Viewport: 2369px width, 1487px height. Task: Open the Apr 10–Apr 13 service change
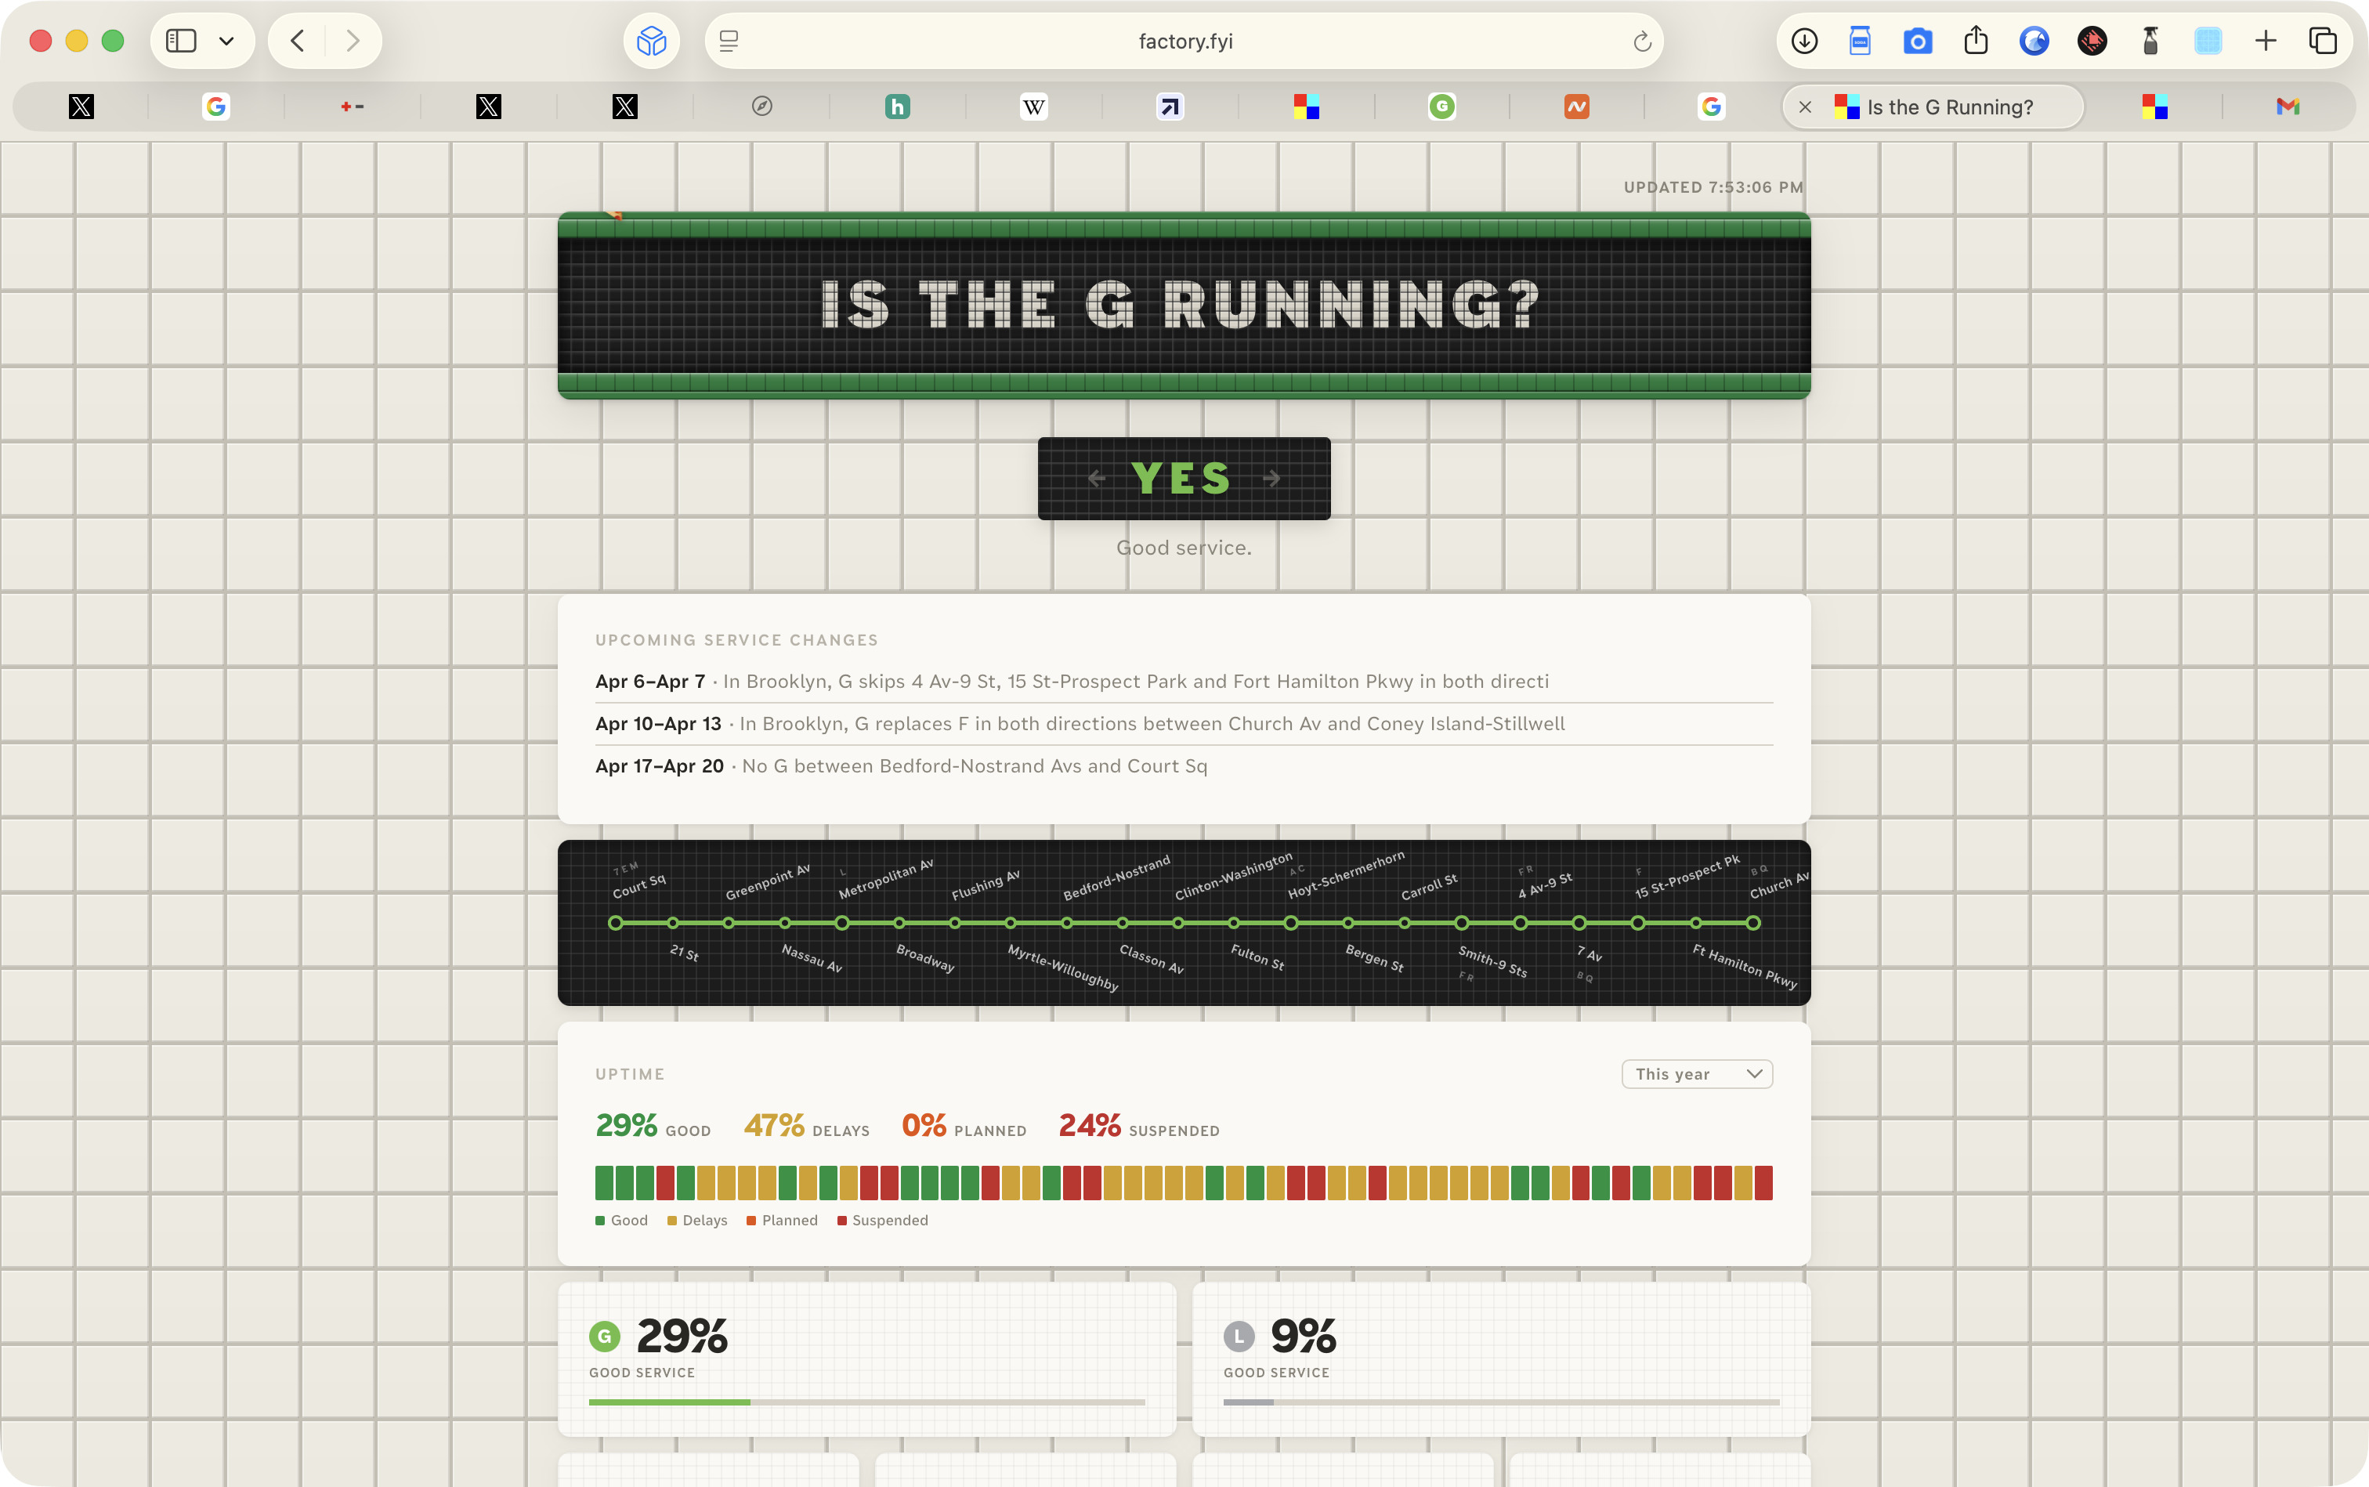point(1183,724)
